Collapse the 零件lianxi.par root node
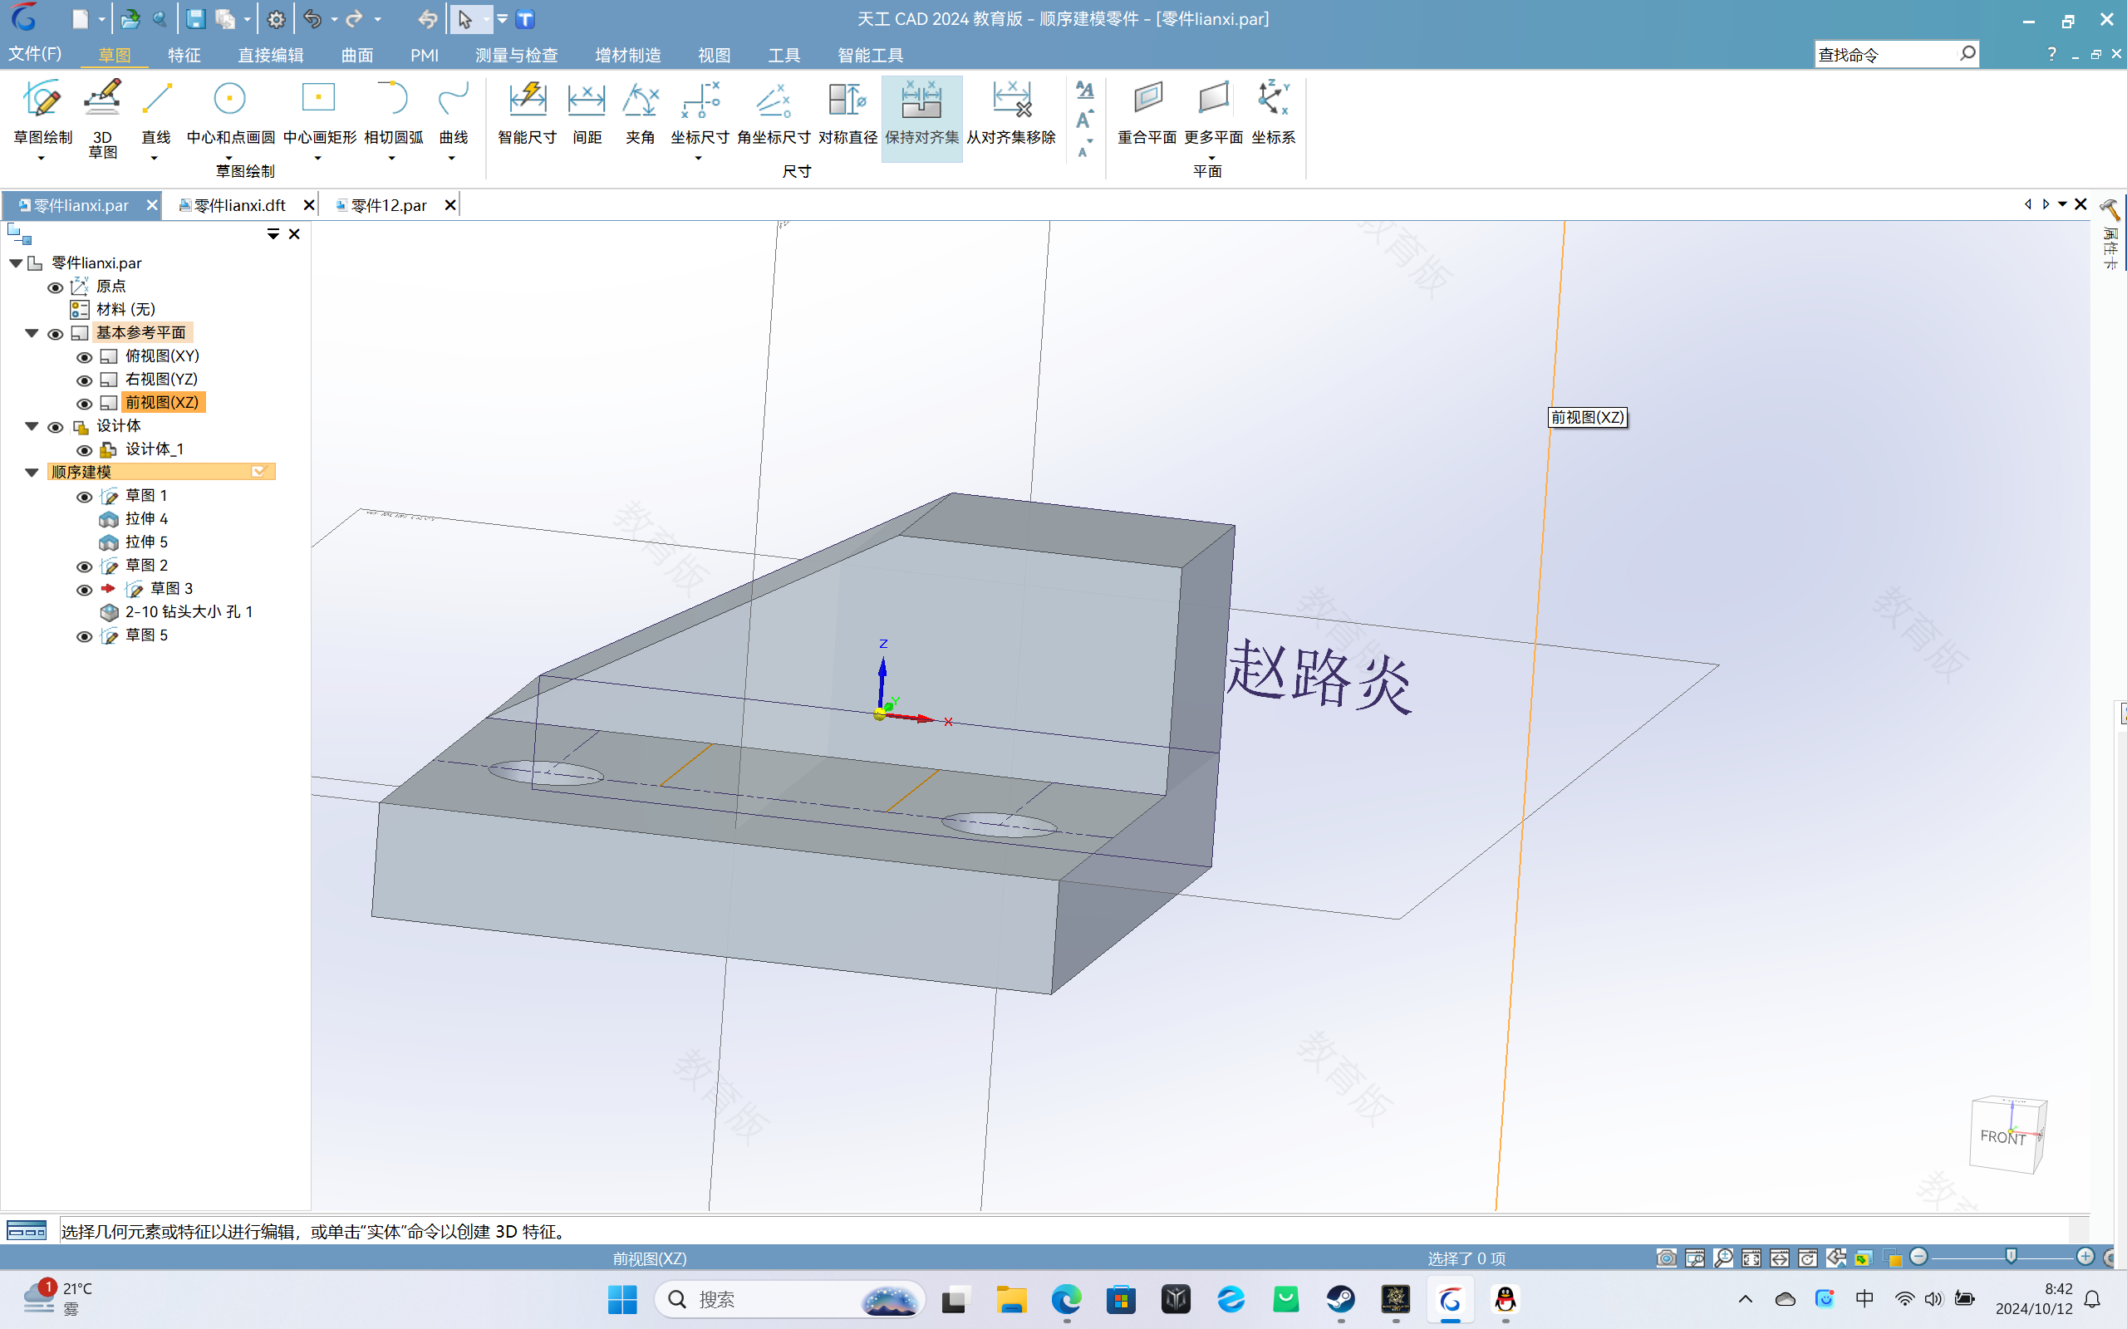The width and height of the screenshot is (2127, 1329). tap(16, 262)
